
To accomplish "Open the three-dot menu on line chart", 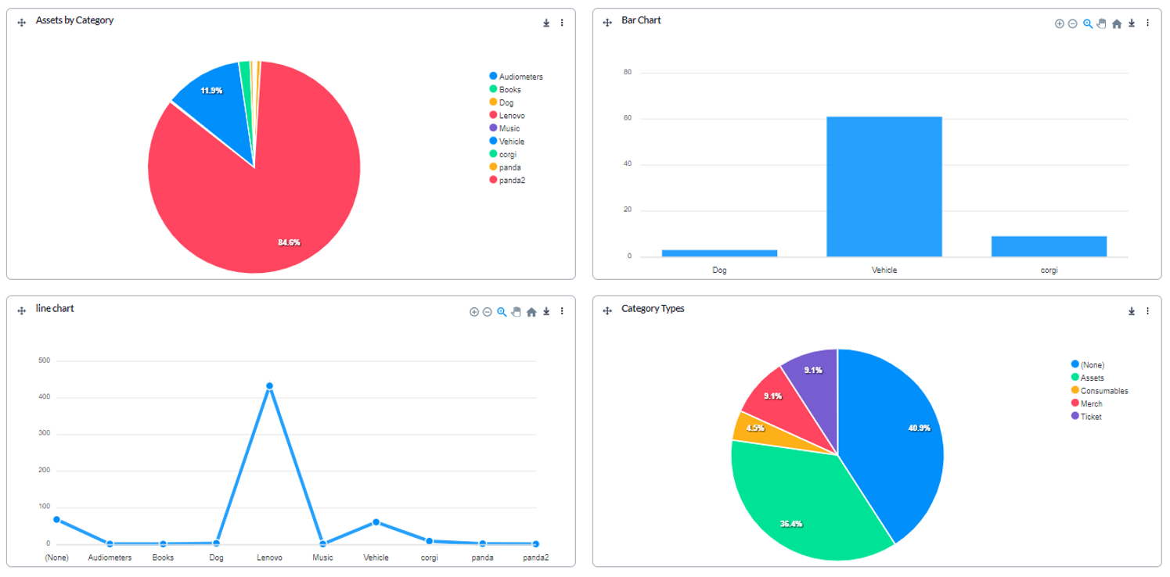I will tap(562, 311).
